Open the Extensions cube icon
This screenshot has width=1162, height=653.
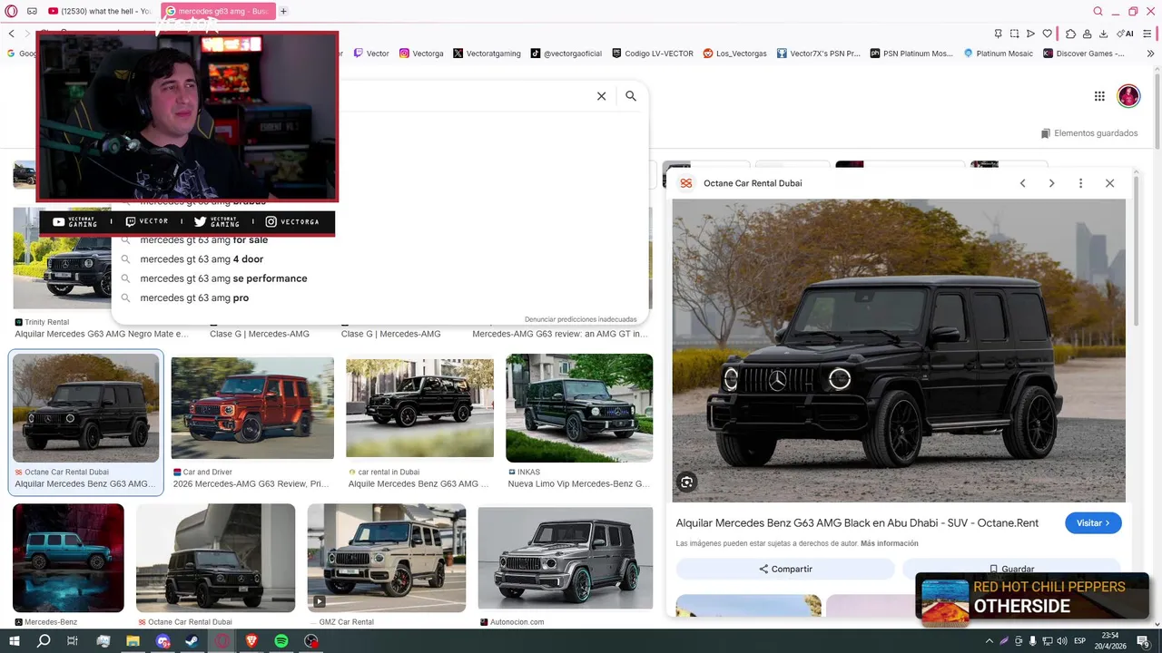click(x=1070, y=34)
